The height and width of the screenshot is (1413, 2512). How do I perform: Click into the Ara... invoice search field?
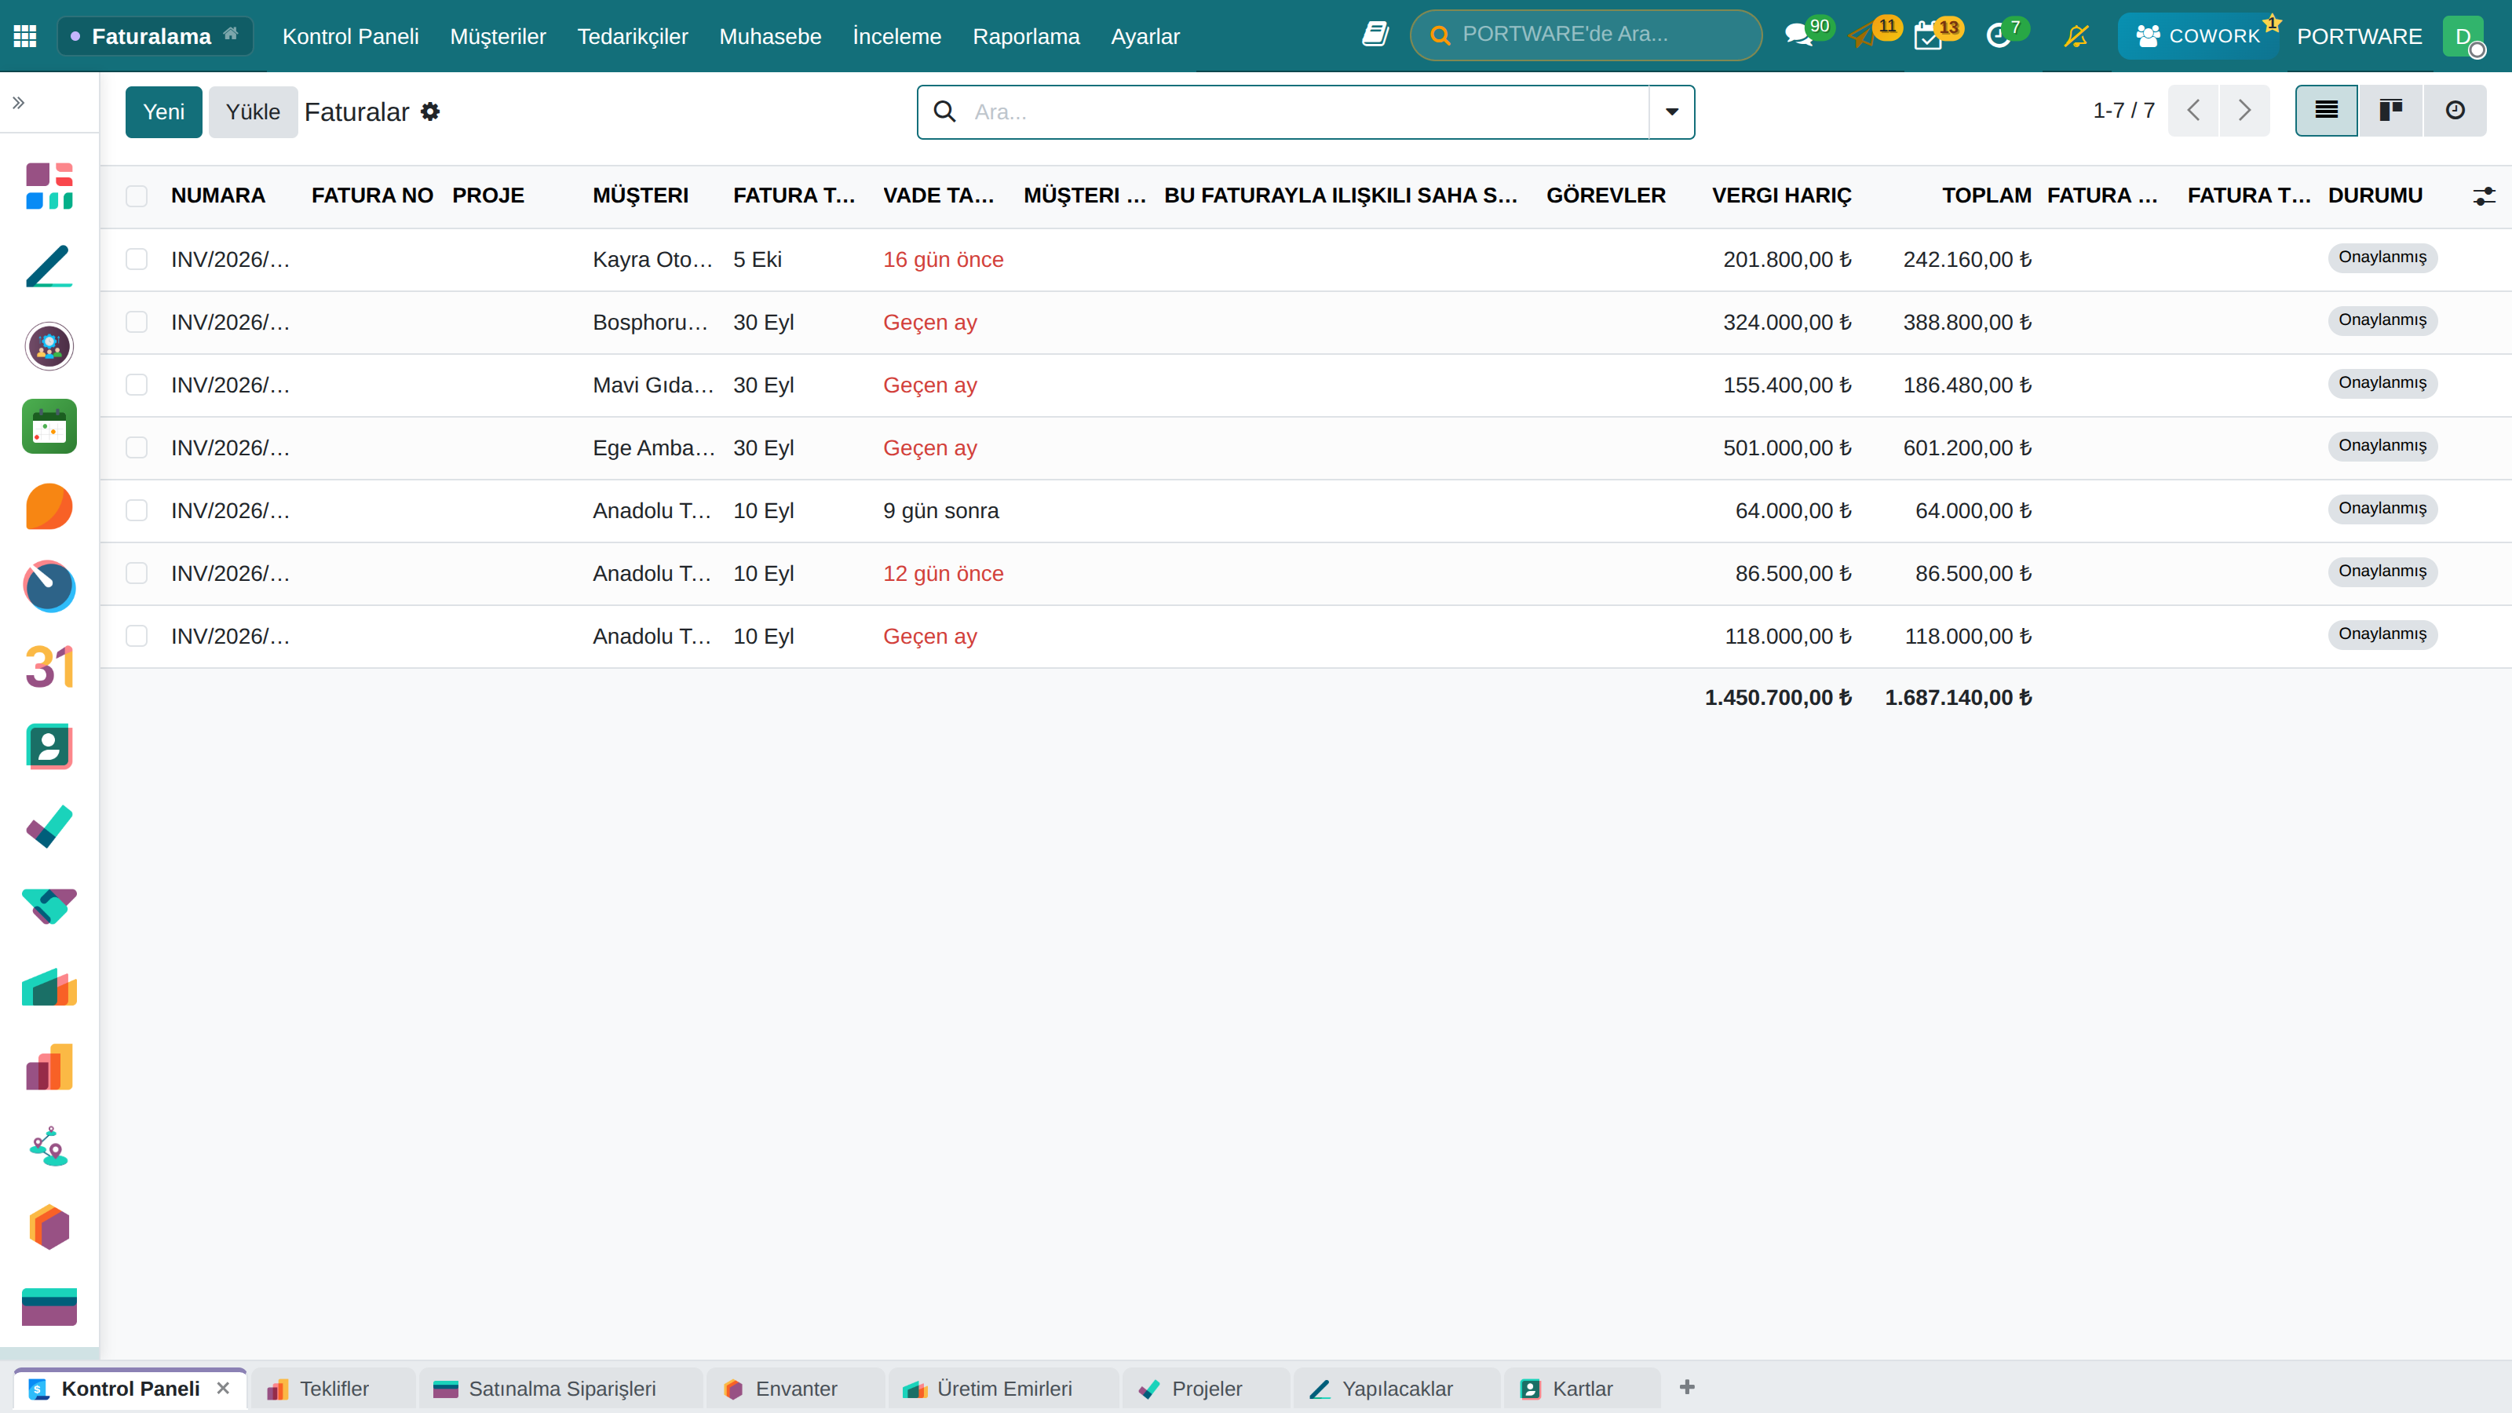pyautogui.click(x=1307, y=111)
